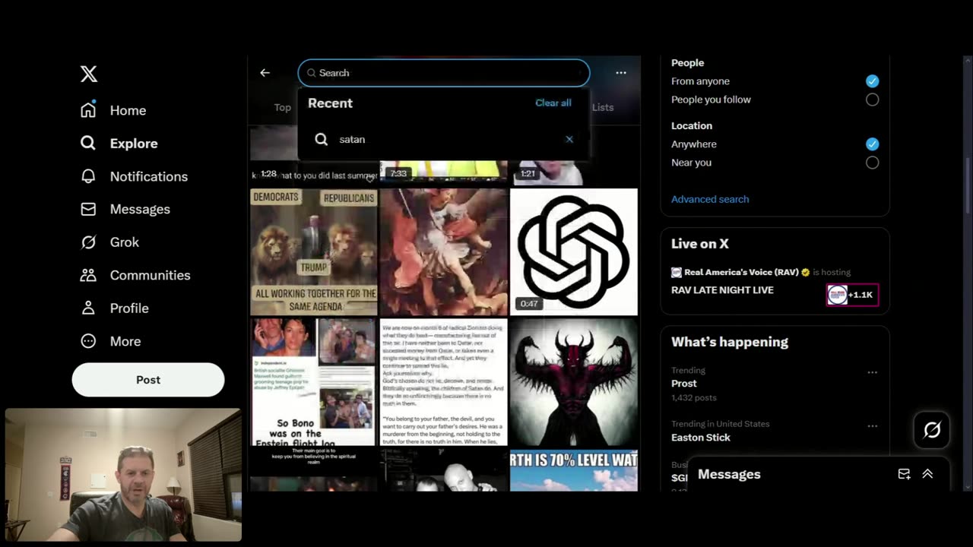The width and height of the screenshot is (973, 547).
Task: Open the Messages drawer title
Action: click(729, 474)
